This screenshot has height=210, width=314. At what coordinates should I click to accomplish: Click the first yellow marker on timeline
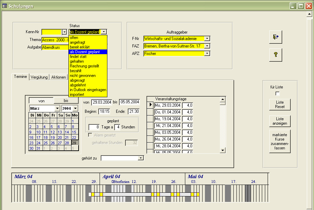tap(93, 194)
